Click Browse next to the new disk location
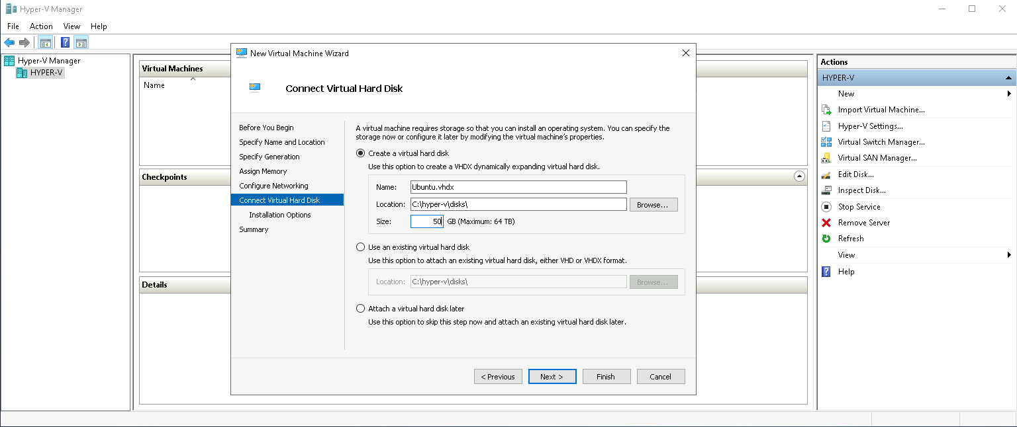1017x427 pixels. pos(653,205)
